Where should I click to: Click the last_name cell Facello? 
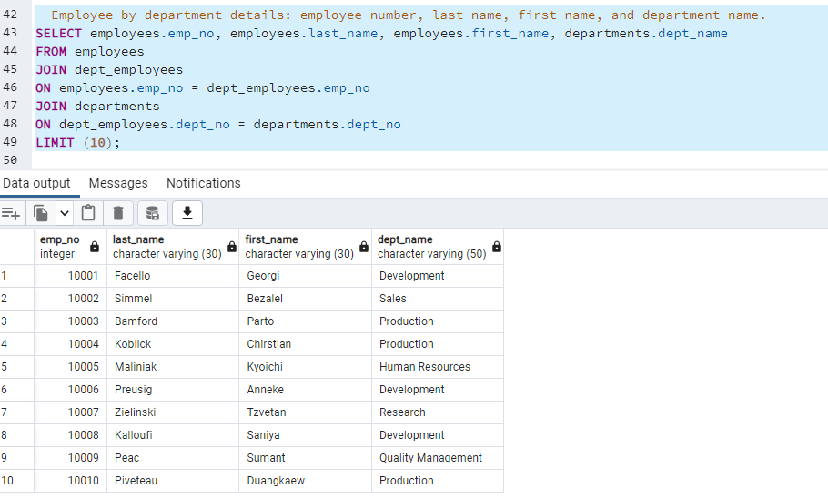tap(173, 276)
